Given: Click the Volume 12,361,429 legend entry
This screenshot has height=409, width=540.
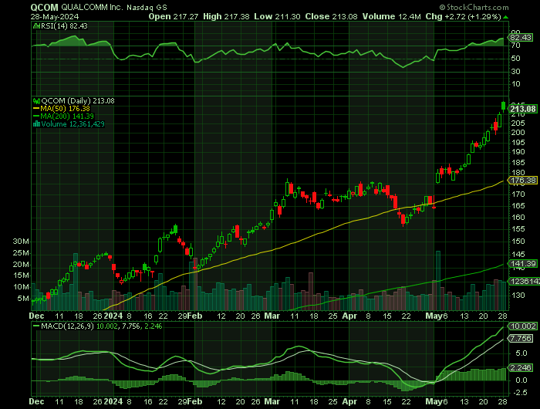Looking at the screenshot, I should [x=73, y=124].
